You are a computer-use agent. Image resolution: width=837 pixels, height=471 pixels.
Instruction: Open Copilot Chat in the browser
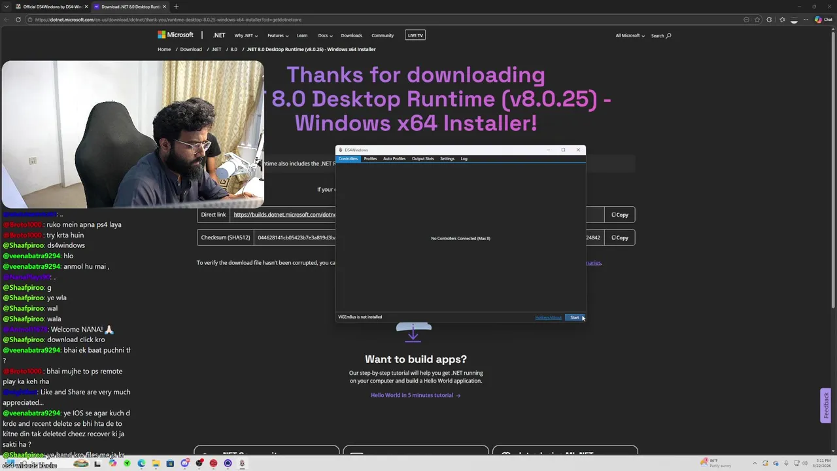point(823,20)
